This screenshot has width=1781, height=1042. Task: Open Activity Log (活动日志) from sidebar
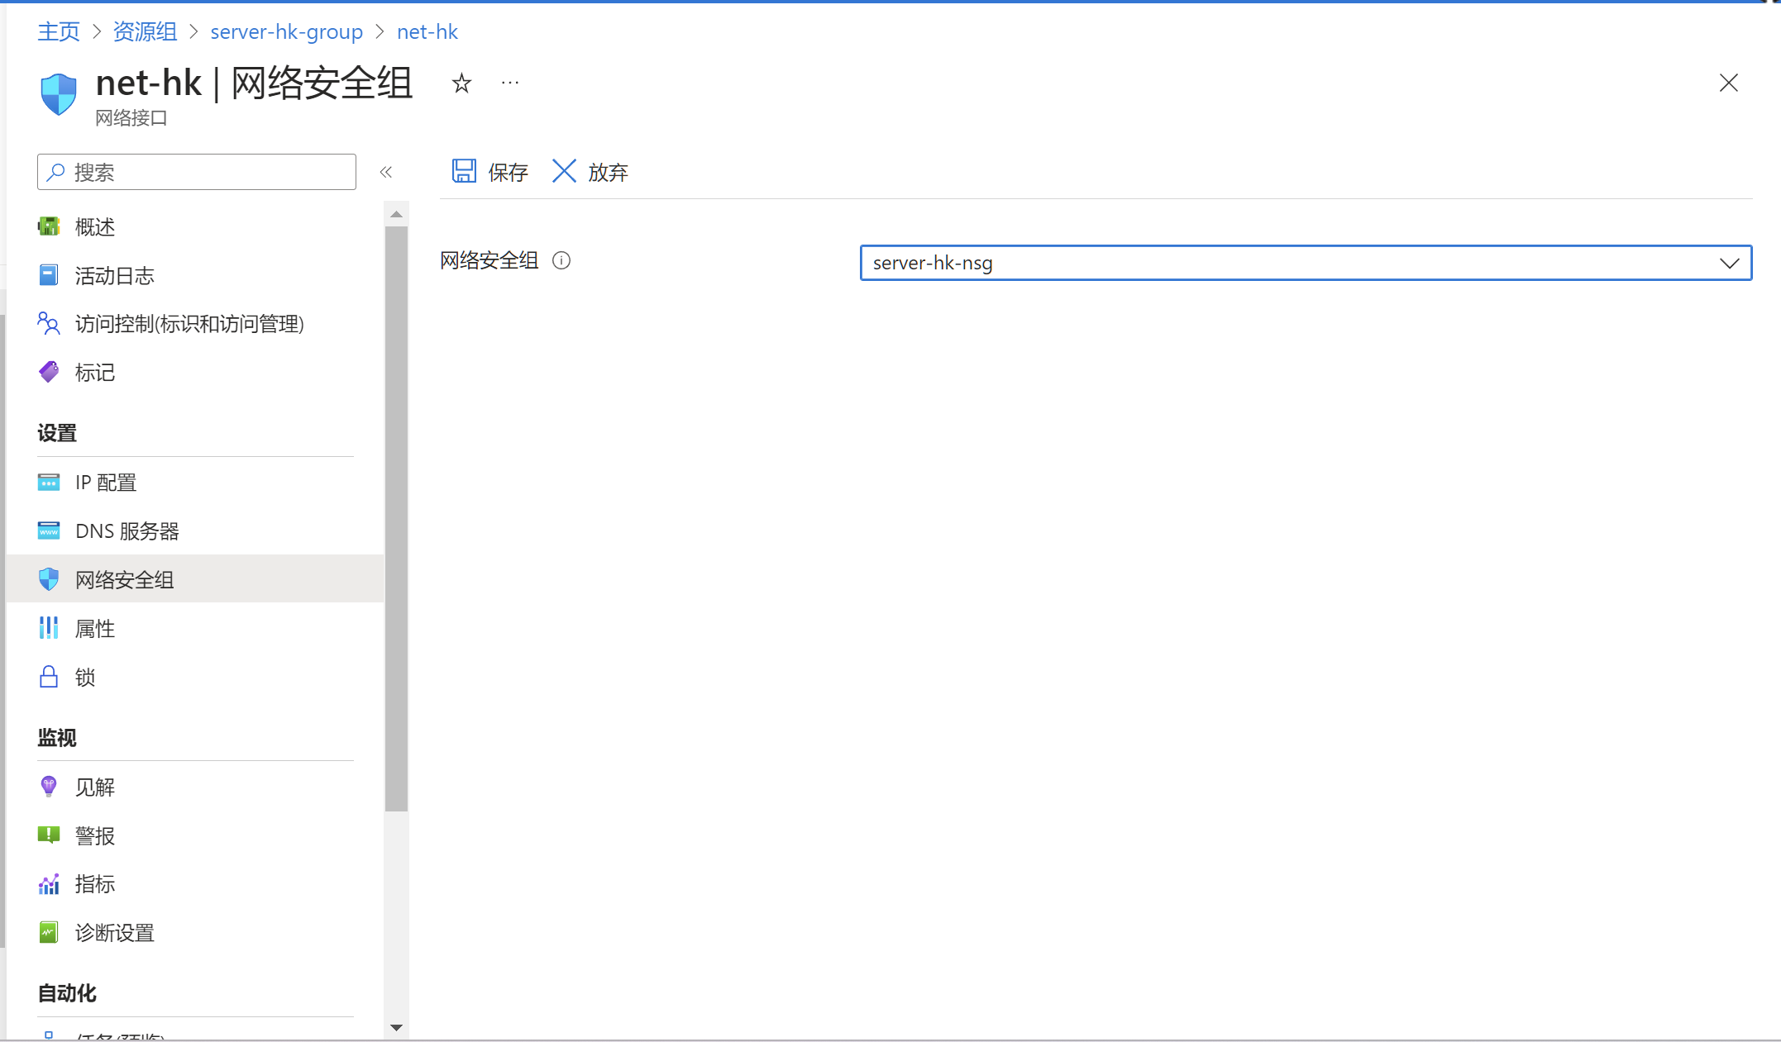[x=114, y=276]
